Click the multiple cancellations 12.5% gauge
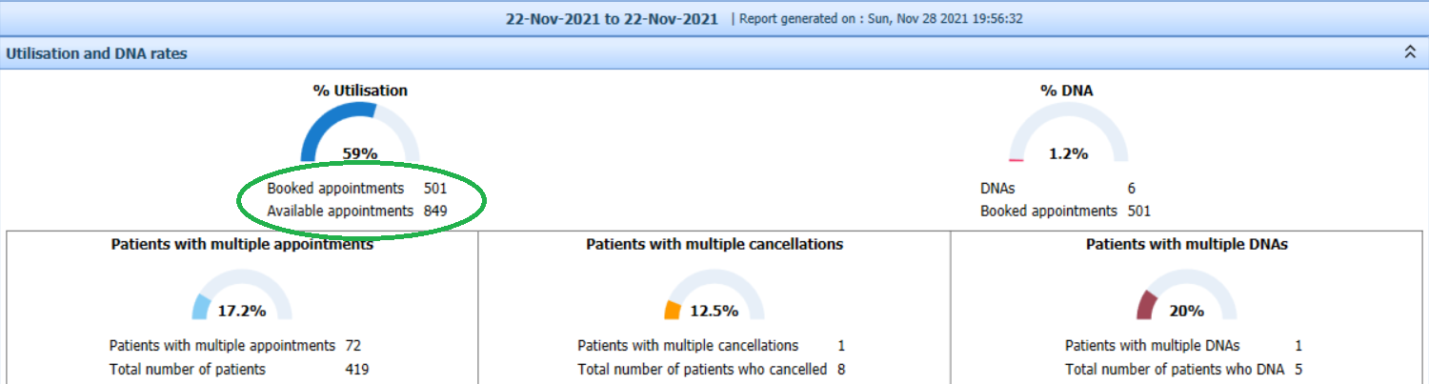Viewport: 1429px width, 384px height. 714,294
